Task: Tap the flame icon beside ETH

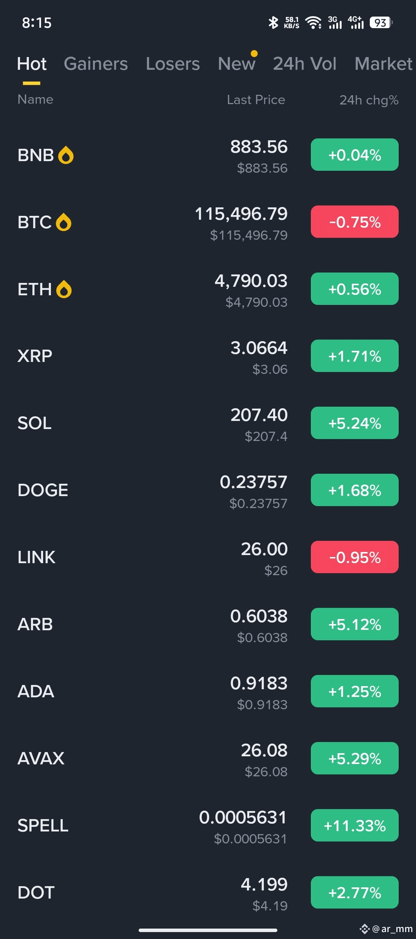Action: click(x=64, y=289)
